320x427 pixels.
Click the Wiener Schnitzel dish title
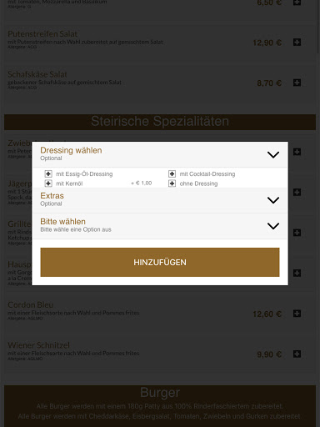[x=38, y=345]
